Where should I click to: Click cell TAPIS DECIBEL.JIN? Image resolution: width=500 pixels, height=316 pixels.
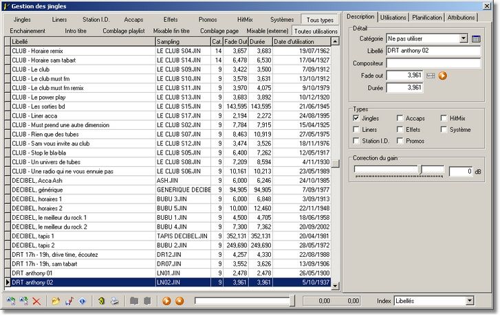pos(183,236)
